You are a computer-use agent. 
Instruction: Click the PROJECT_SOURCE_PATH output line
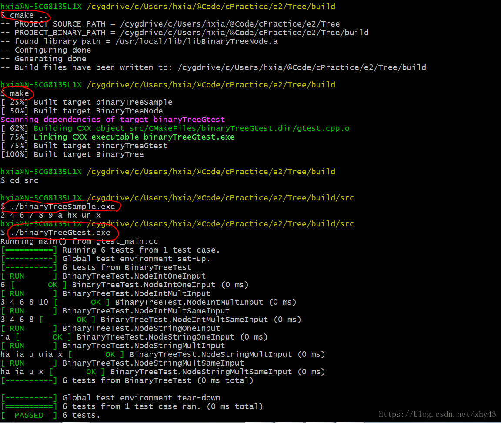[x=170, y=24]
